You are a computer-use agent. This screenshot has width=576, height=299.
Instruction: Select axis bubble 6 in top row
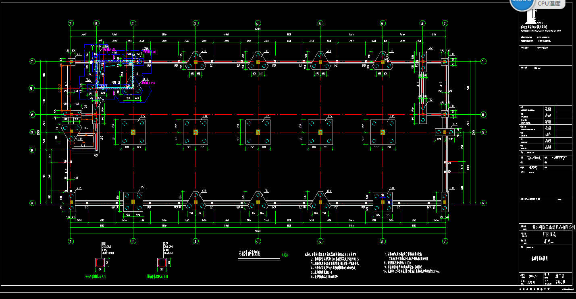[383, 23]
